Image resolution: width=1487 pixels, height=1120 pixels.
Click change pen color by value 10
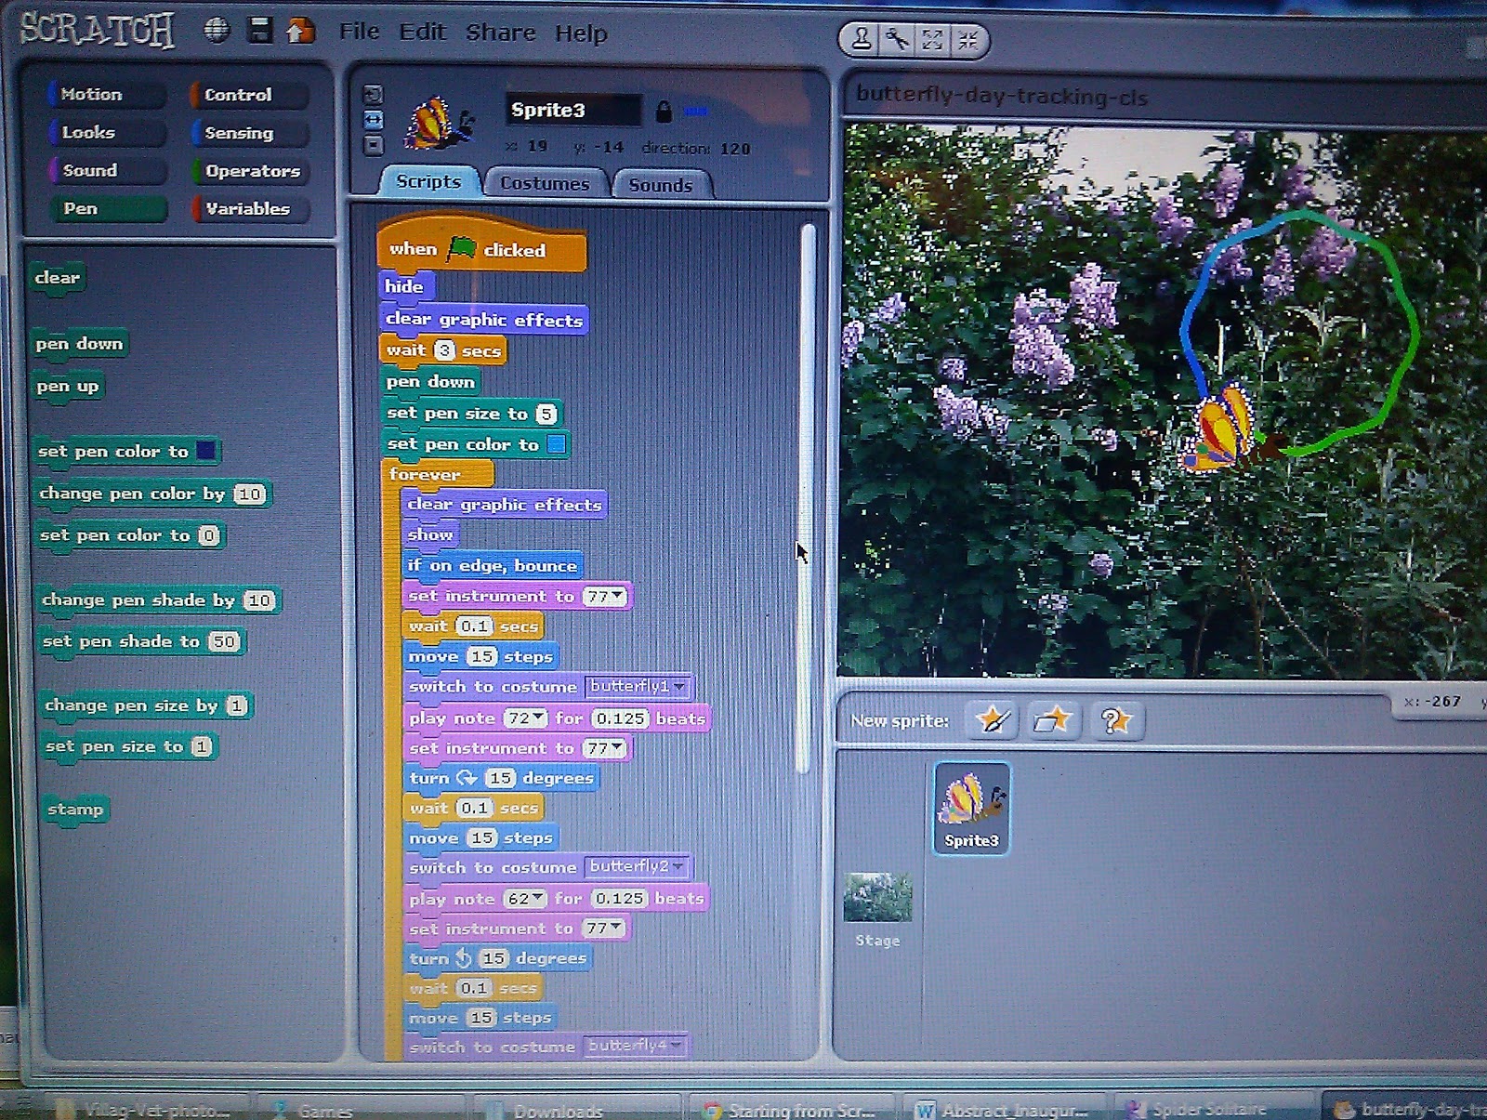[x=249, y=494]
